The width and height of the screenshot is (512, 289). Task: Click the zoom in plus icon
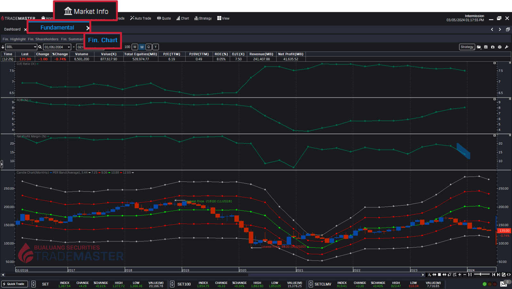pyautogui.click(x=460, y=275)
